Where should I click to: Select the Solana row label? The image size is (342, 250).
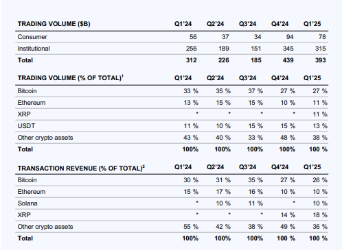click(27, 203)
